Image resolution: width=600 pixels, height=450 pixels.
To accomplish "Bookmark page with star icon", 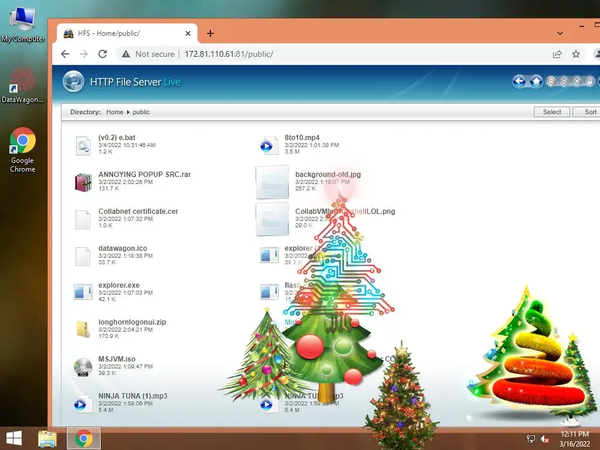I will pyautogui.click(x=576, y=54).
